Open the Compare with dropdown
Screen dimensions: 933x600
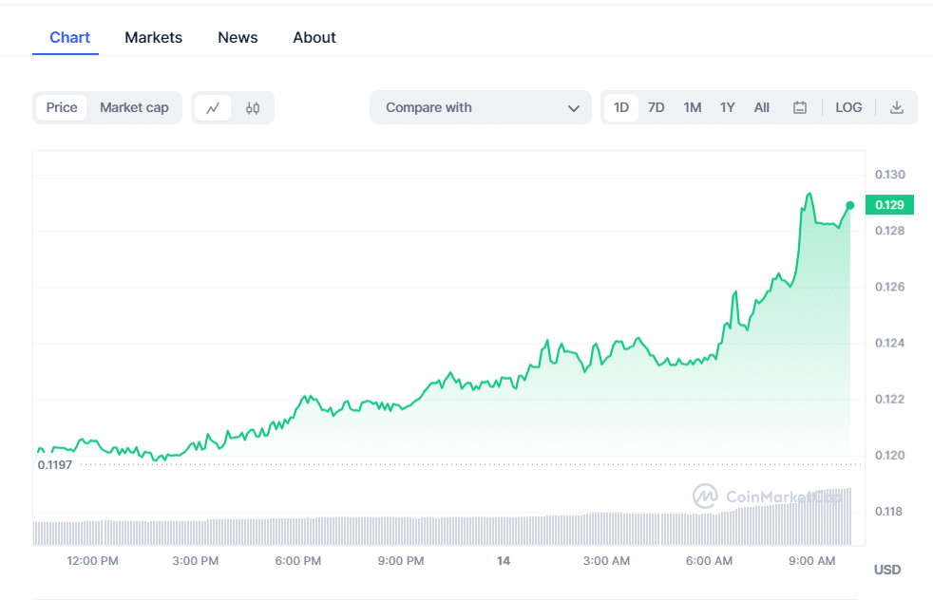[x=480, y=107]
